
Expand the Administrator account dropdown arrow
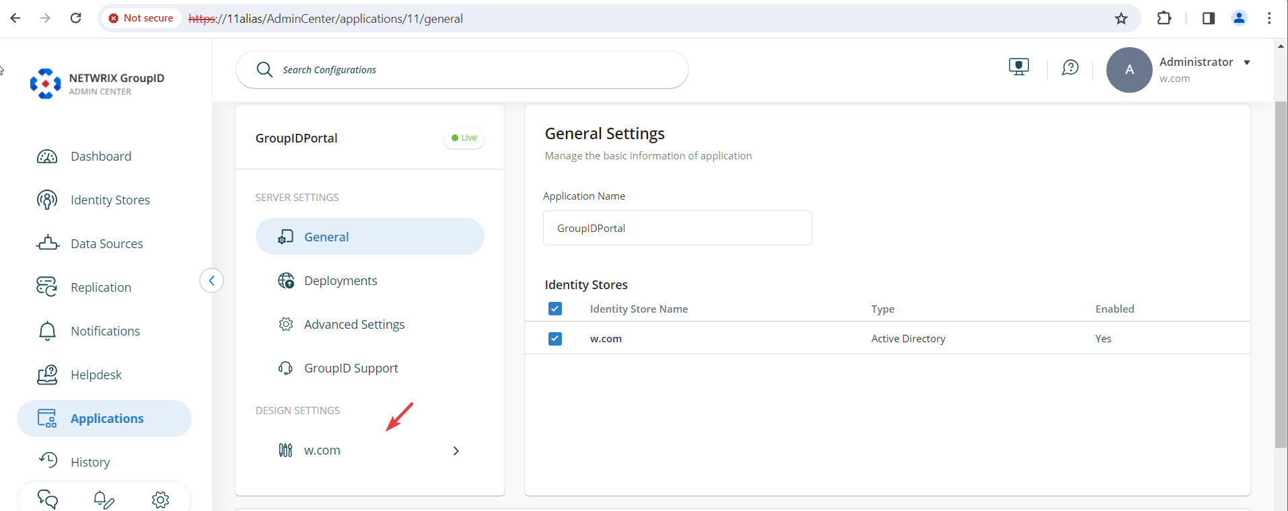click(x=1247, y=63)
